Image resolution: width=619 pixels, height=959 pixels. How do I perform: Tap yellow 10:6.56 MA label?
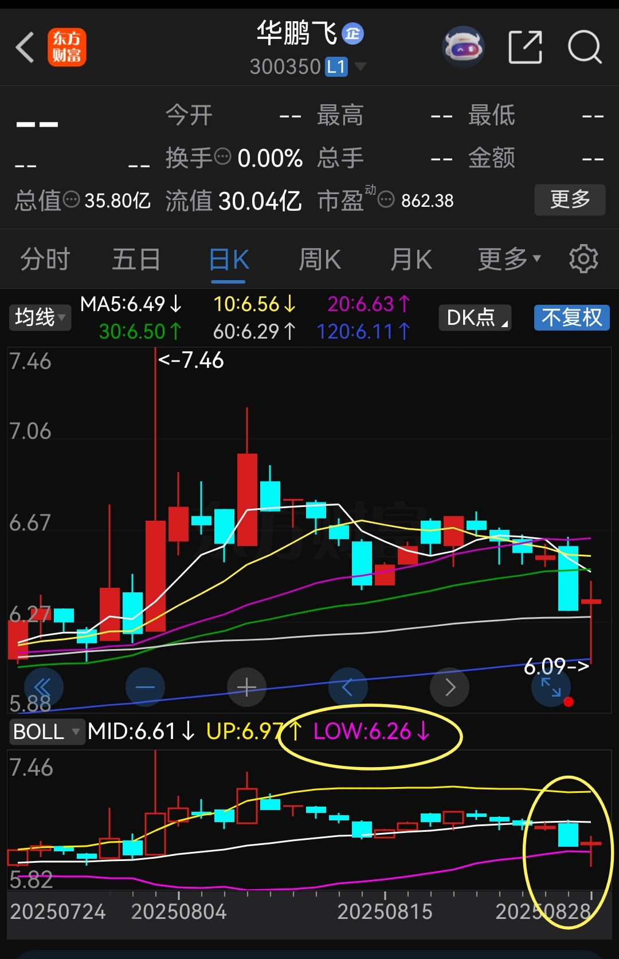(255, 304)
